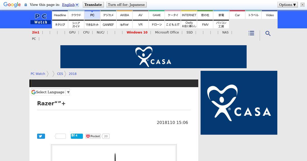Open the INTERNET tab
The width and height of the screenshot is (307, 161).
click(x=189, y=15)
